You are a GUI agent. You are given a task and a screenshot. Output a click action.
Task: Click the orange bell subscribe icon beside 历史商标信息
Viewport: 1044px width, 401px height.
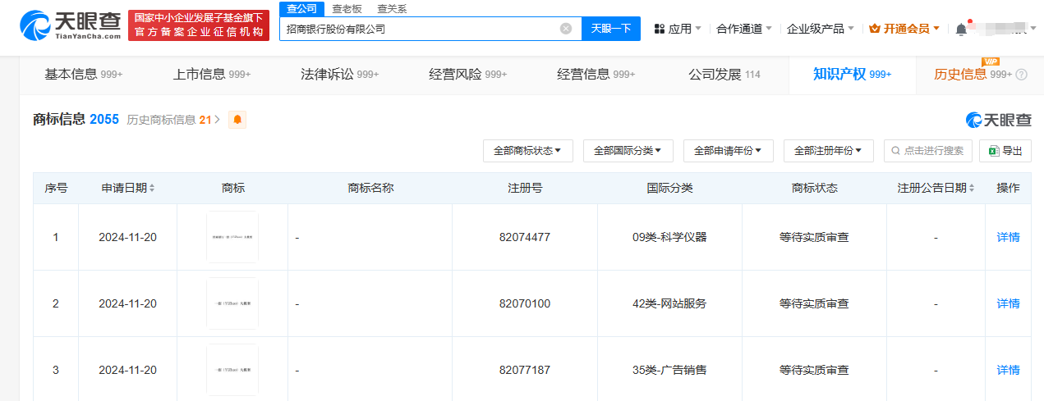(x=237, y=120)
